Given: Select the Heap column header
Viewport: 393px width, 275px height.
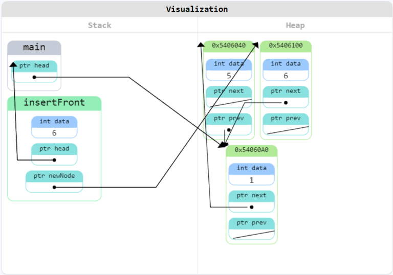Looking at the screenshot, I should click(295, 25).
